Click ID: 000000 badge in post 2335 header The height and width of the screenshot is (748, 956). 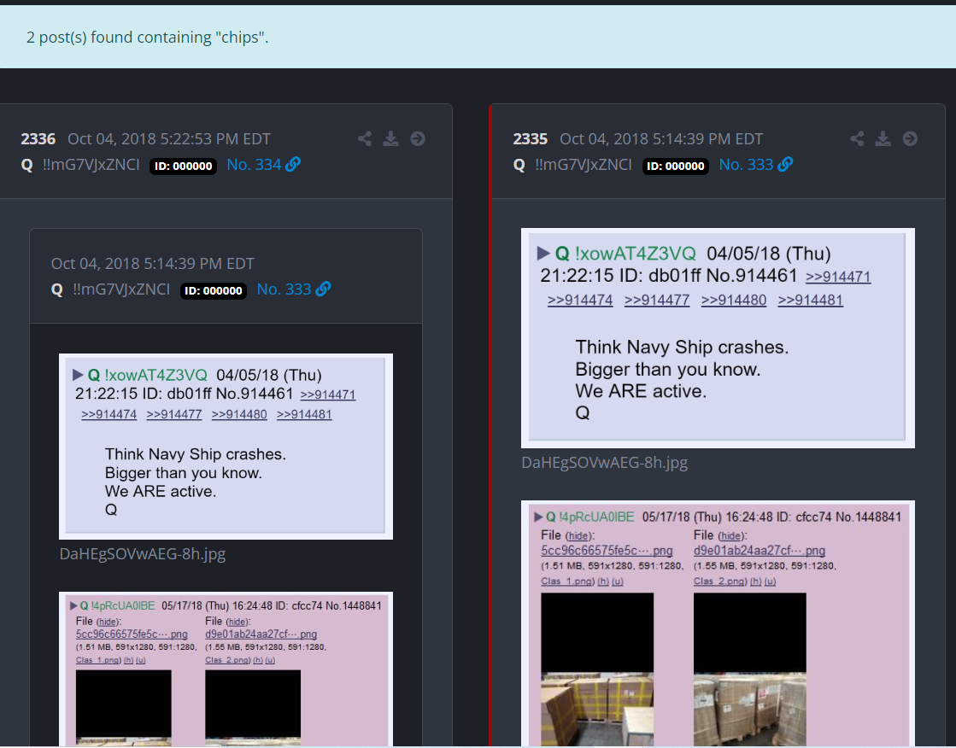pyautogui.click(x=676, y=166)
